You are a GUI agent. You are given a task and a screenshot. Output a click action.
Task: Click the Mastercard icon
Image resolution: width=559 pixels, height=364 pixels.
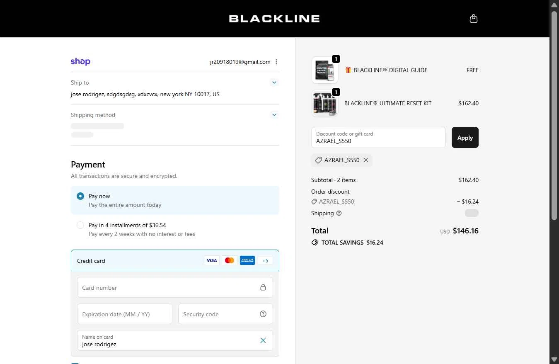coord(230,260)
